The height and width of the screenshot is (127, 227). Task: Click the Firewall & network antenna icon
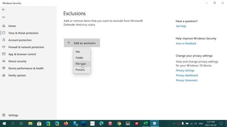(4, 47)
